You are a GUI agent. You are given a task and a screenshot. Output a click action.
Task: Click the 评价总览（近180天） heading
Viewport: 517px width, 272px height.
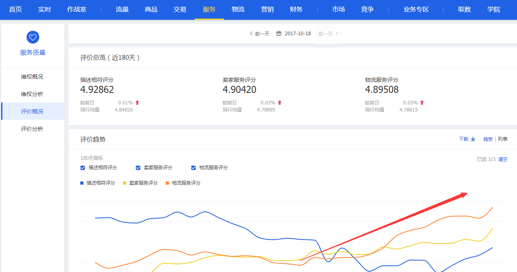pos(111,58)
